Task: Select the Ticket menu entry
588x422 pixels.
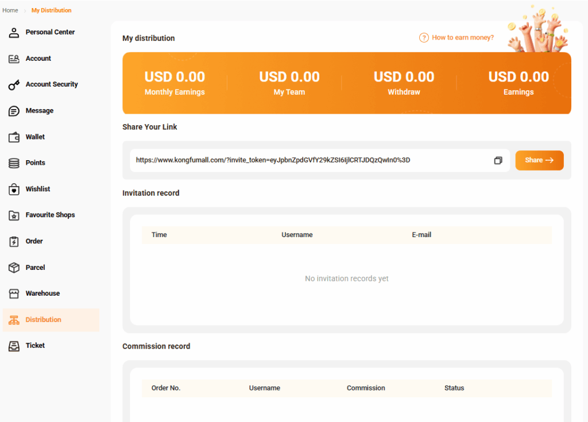Action: point(35,346)
